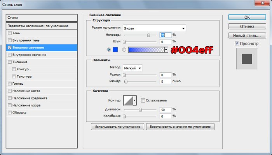Screen dimensions: 272x155
Task: Select the solid color radio button
Action: [x=108, y=50]
